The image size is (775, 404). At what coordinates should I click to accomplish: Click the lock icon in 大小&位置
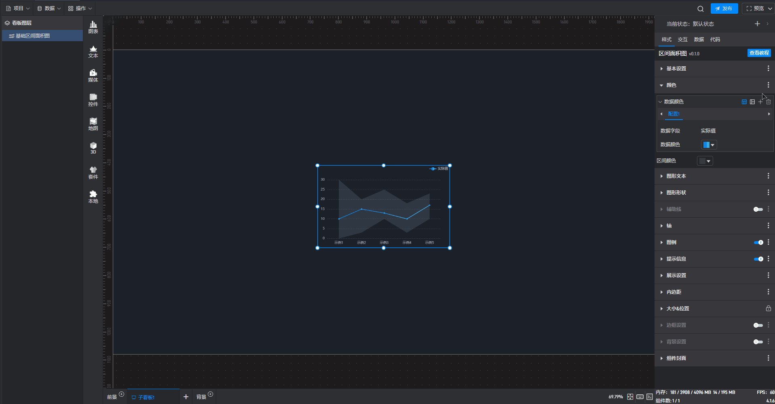(768, 309)
